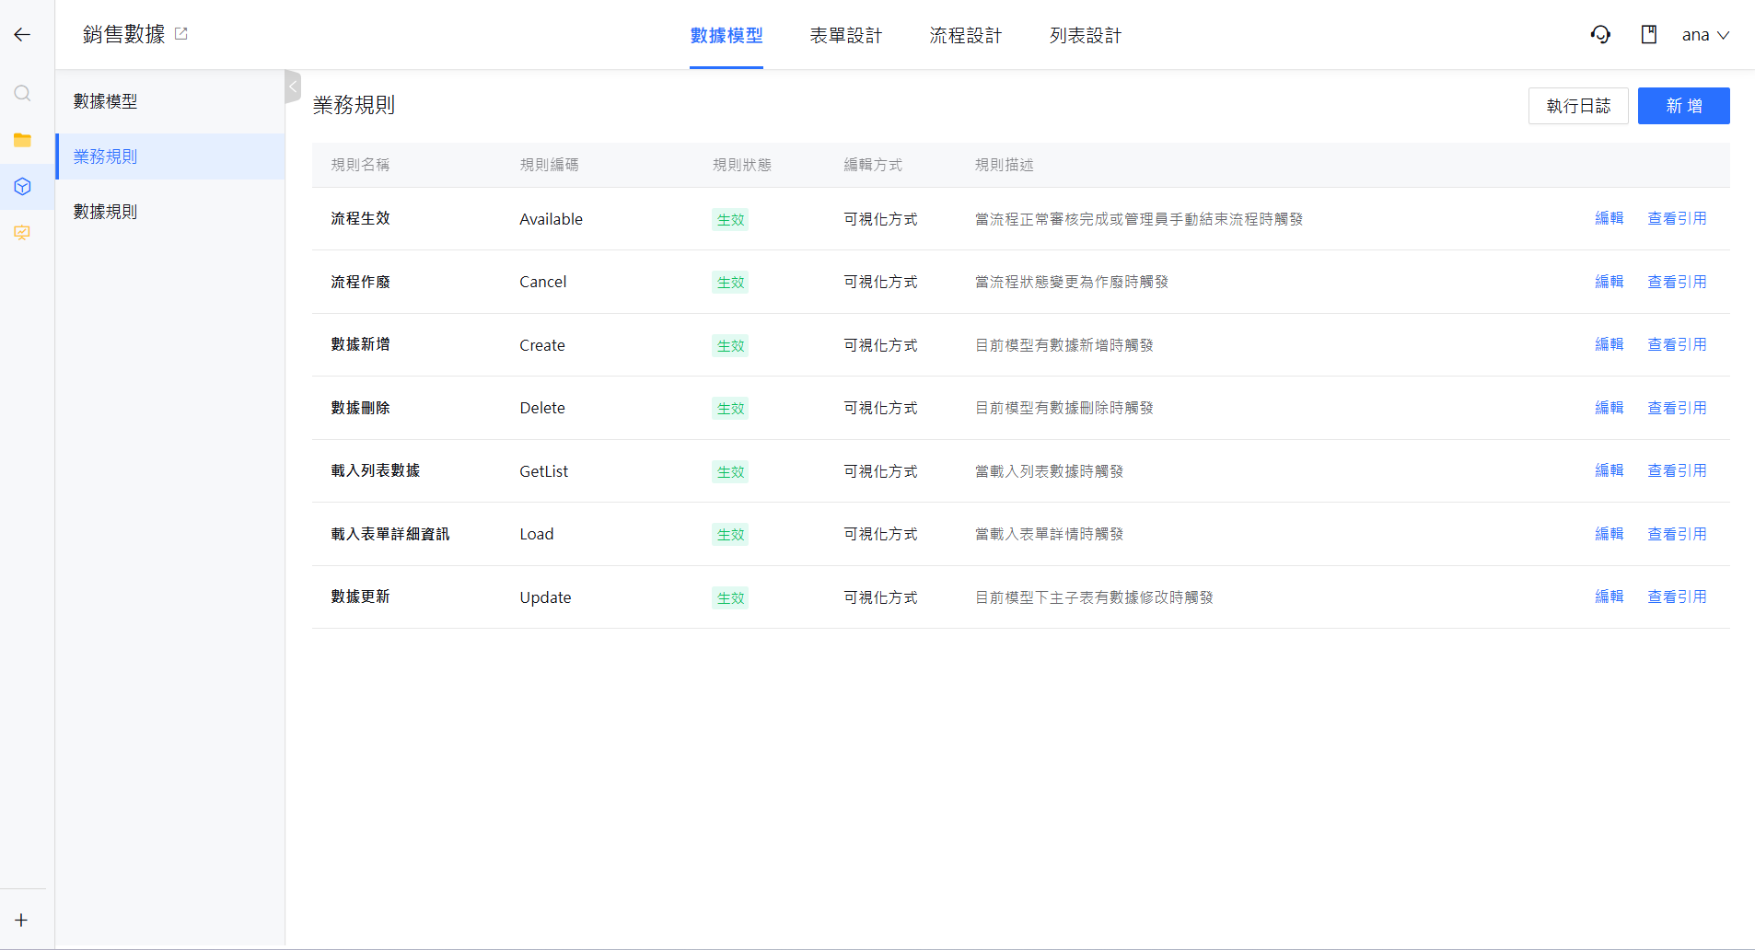Click 編輯 for the Delete rule
The width and height of the screenshot is (1755, 950).
point(1610,408)
